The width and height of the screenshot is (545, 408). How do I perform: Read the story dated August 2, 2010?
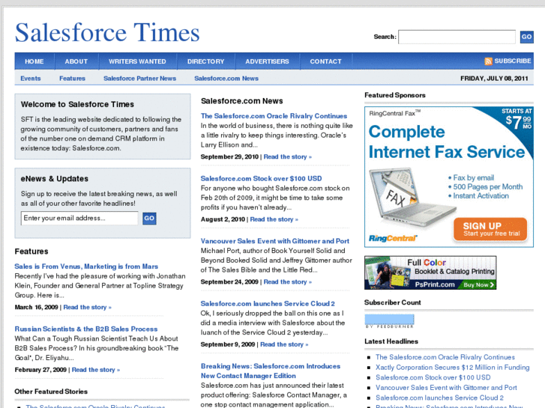(x=274, y=219)
